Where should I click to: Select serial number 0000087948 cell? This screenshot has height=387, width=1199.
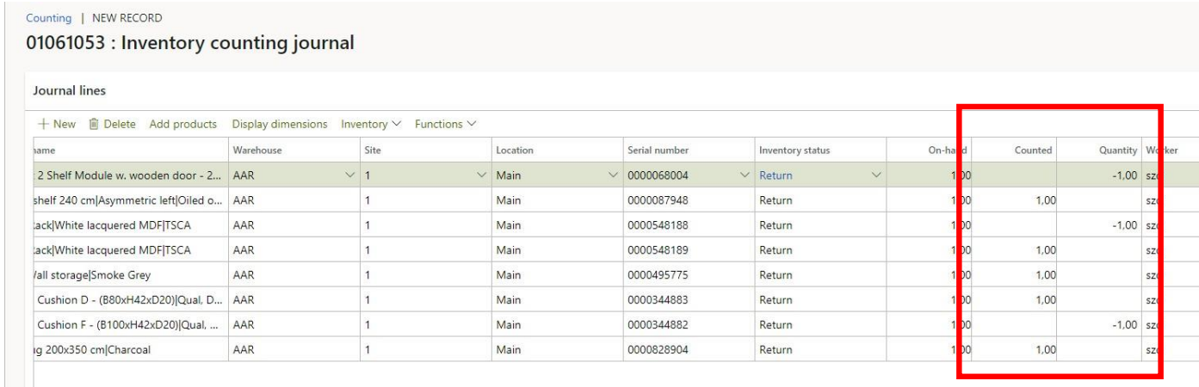click(658, 200)
